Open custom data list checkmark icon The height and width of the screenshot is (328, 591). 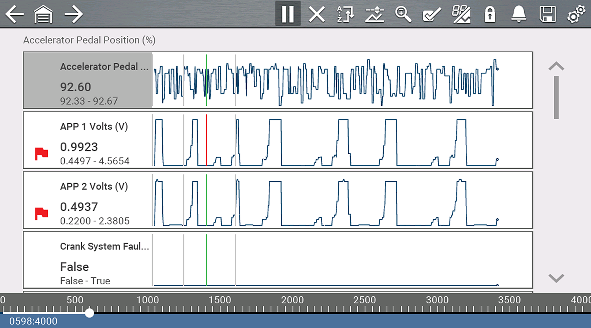[x=432, y=15]
